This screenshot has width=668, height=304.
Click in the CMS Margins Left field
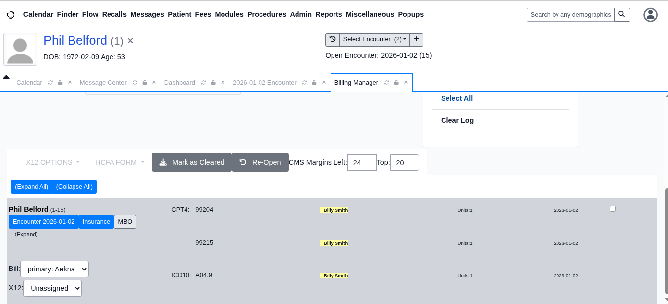click(x=362, y=163)
